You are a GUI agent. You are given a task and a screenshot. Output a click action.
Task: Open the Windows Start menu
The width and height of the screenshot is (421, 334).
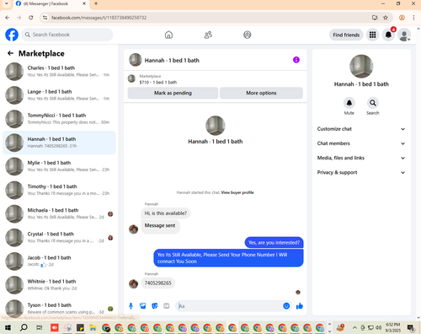[8, 327]
